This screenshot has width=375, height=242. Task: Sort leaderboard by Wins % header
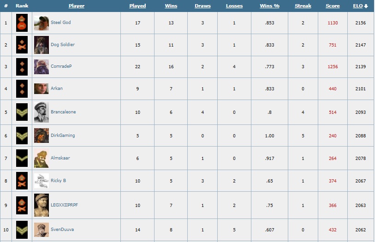pos(269,6)
